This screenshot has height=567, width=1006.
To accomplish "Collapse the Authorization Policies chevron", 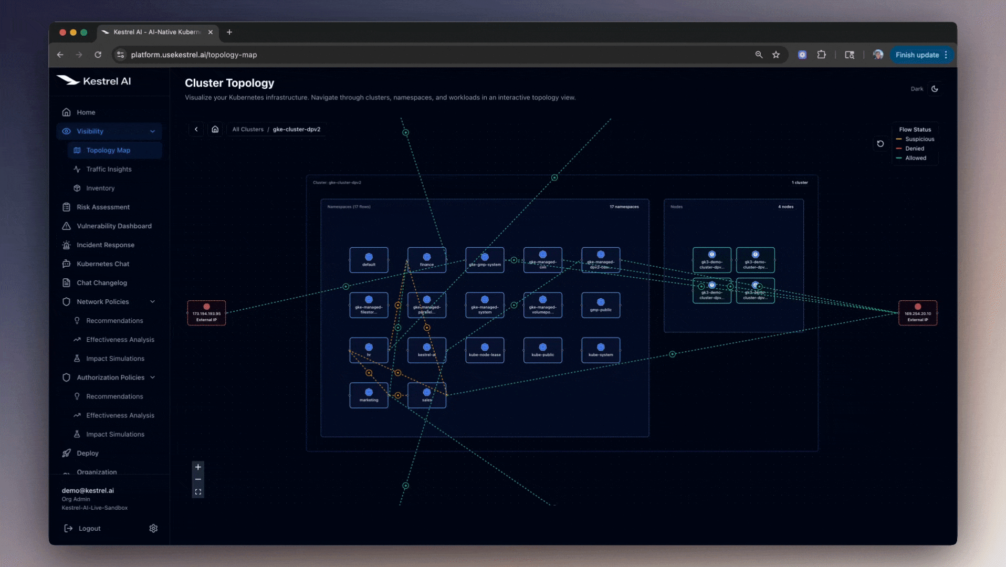I will pos(152,377).
